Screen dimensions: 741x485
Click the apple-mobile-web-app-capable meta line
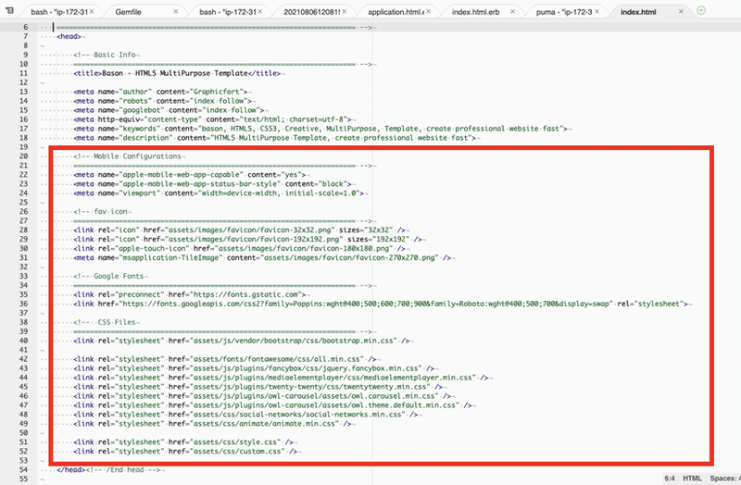[189, 175]
